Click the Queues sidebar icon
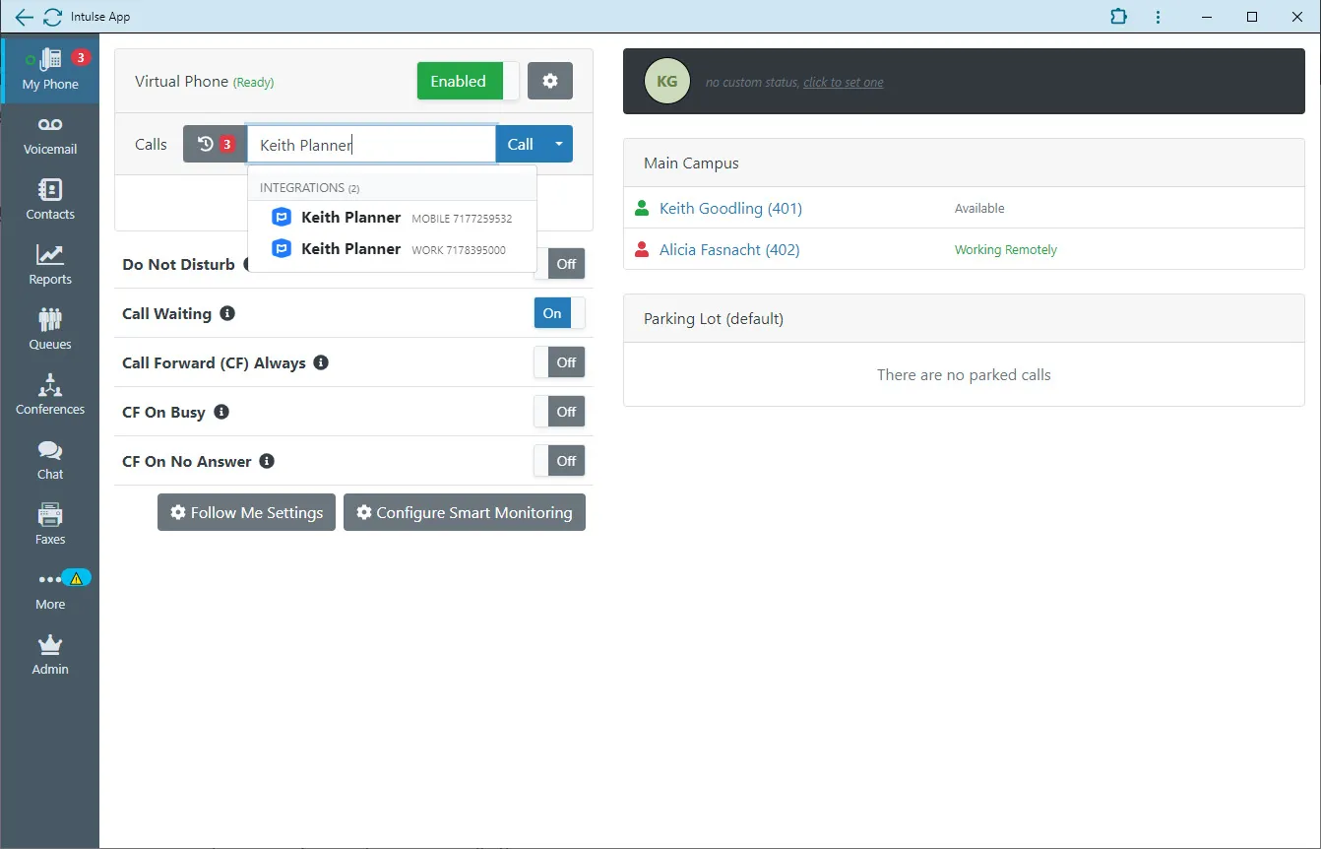This screenshot has height=849, width=1321. click(x=49, y=327)
